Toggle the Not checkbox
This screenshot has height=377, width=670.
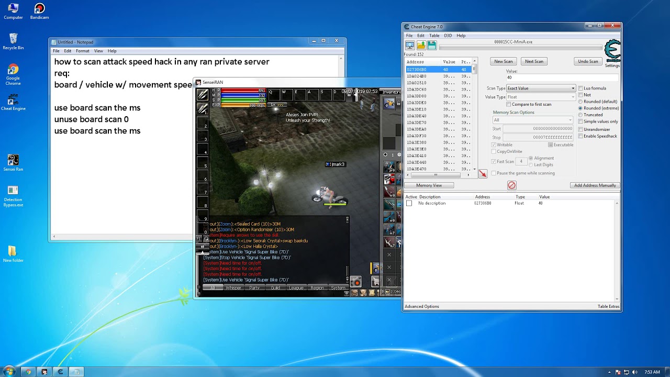click(580, 95)
